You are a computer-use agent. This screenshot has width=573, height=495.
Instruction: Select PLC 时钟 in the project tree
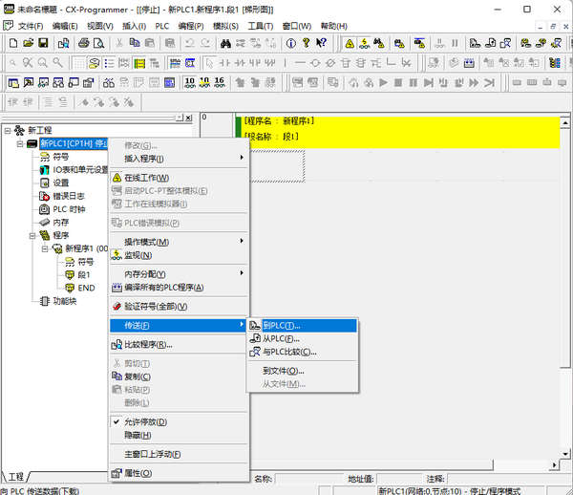pos(69,209)
